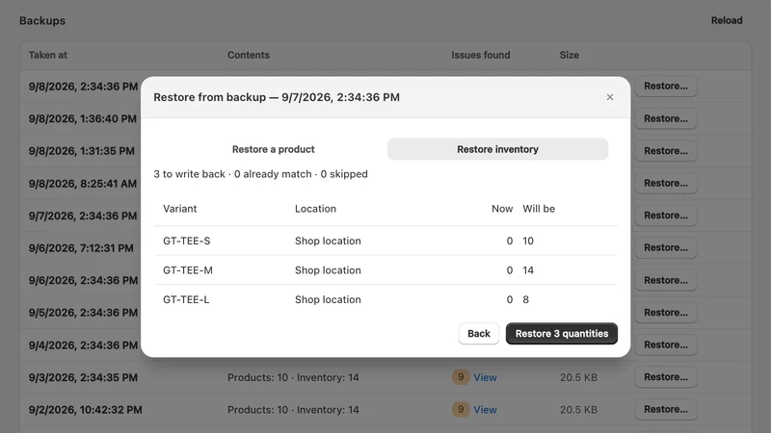Click the 9/8/2026, 2:34:36 PM timestamp
The height and width of the screenshot is (433, 771).
point(83,87)
